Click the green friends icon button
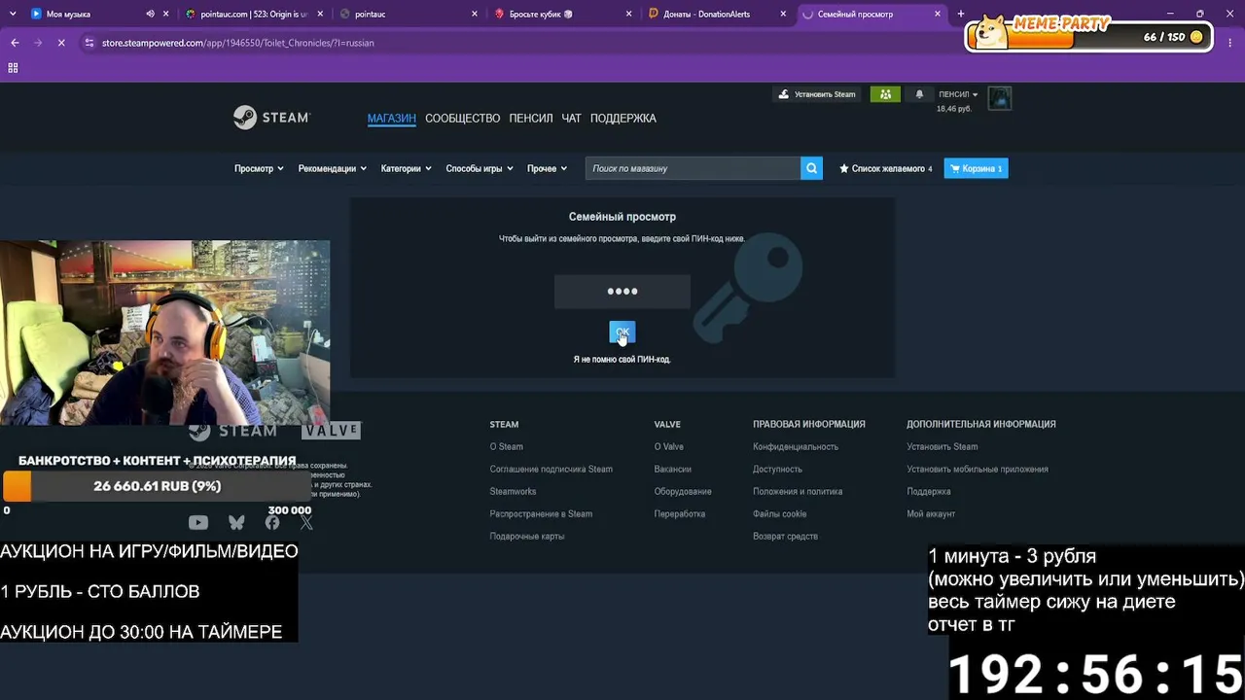 point(885,94)
